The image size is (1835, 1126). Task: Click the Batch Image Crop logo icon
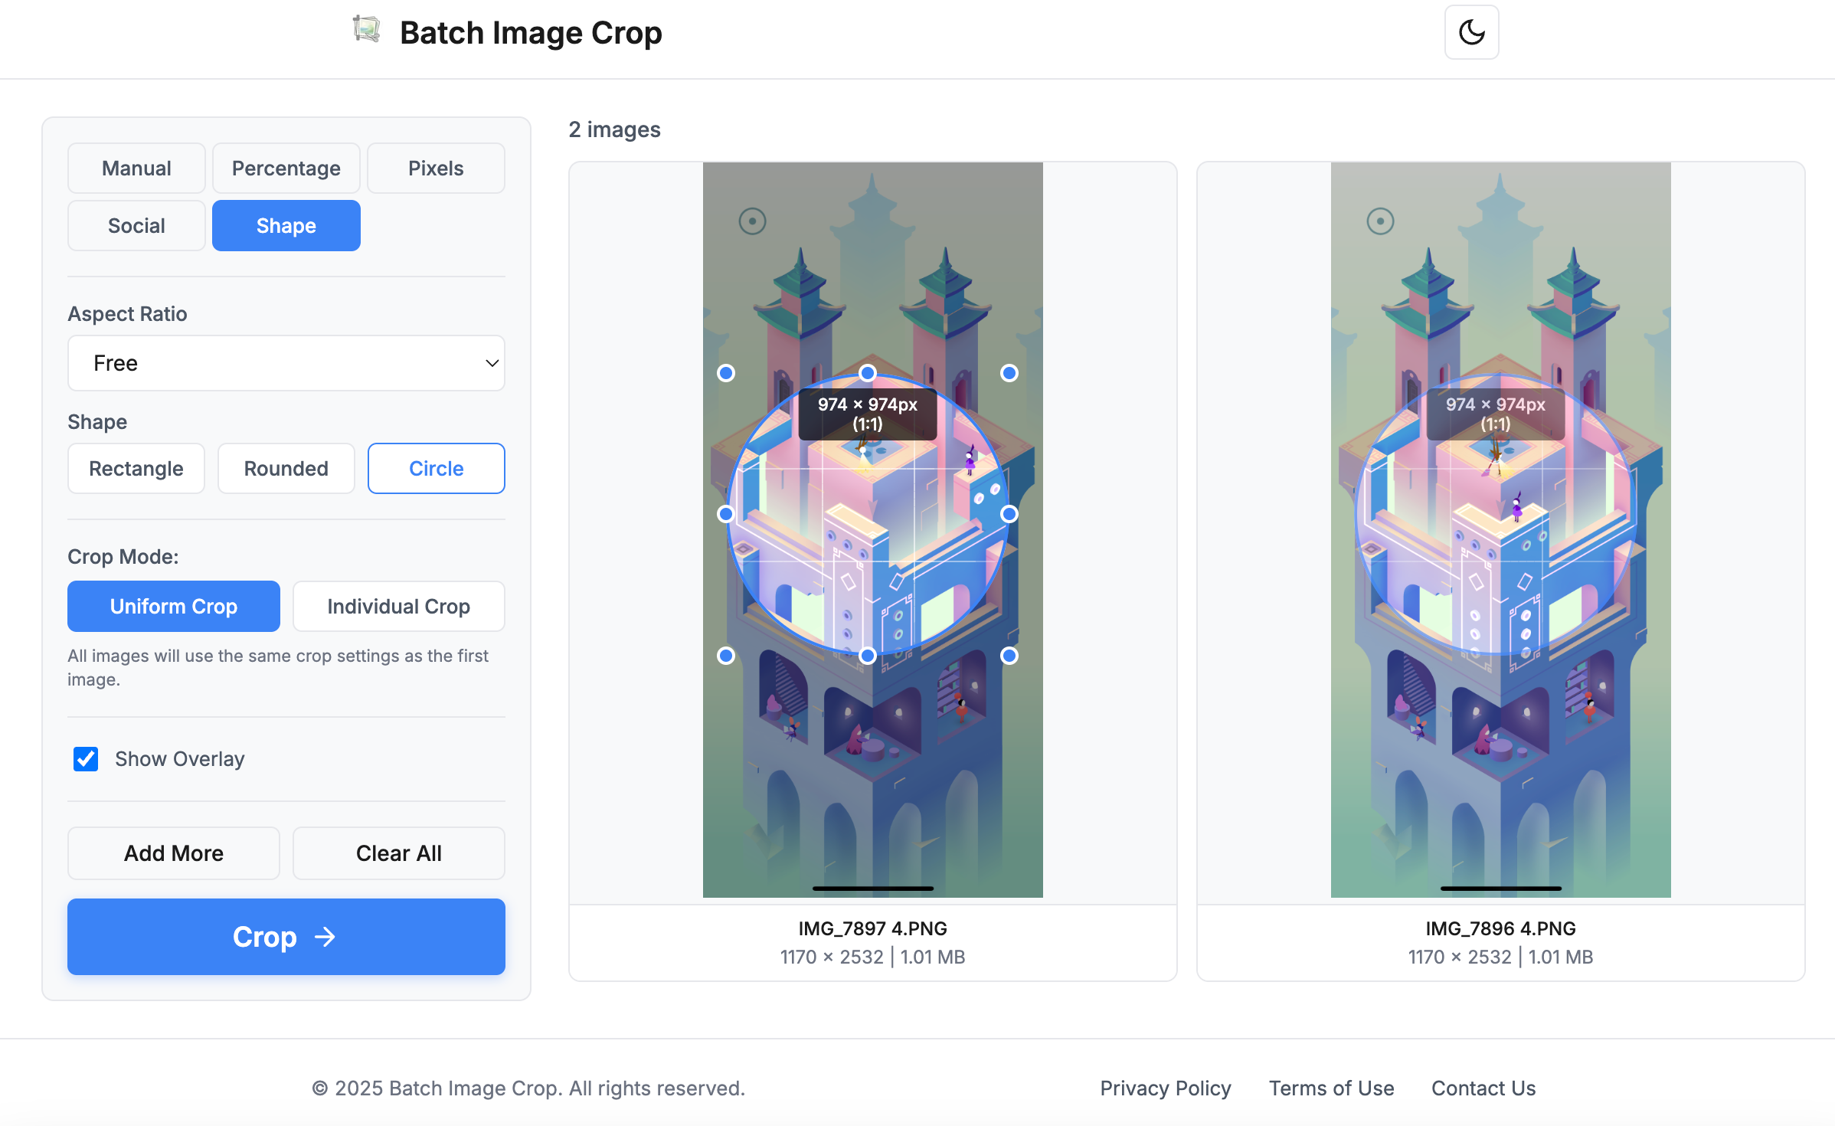[366, 30]
